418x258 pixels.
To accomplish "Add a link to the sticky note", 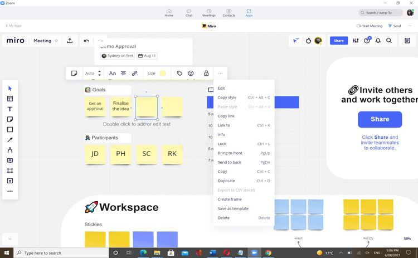I will (x=135, y=74).
